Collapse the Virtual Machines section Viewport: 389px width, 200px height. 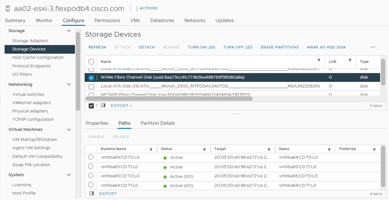click(x=69, y=129)
